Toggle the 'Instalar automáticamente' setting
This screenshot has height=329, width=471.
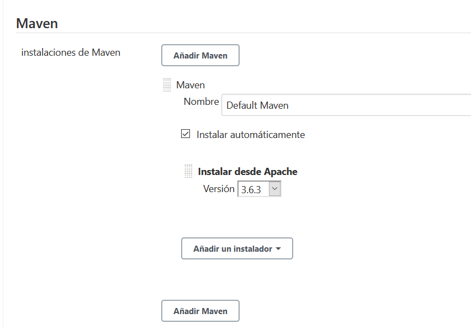[x=186, y=133]
